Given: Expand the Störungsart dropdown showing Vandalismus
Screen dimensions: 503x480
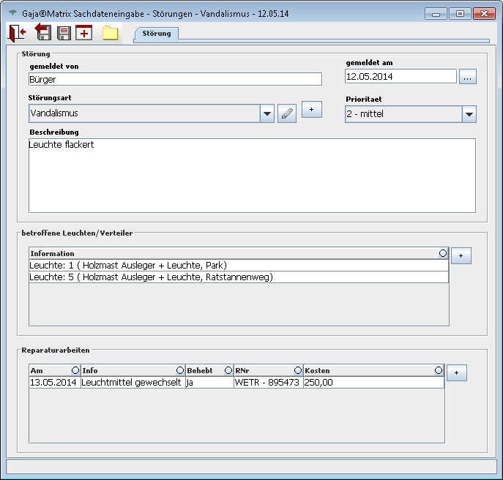Looking at the screenshot, I should coord(267,113).
